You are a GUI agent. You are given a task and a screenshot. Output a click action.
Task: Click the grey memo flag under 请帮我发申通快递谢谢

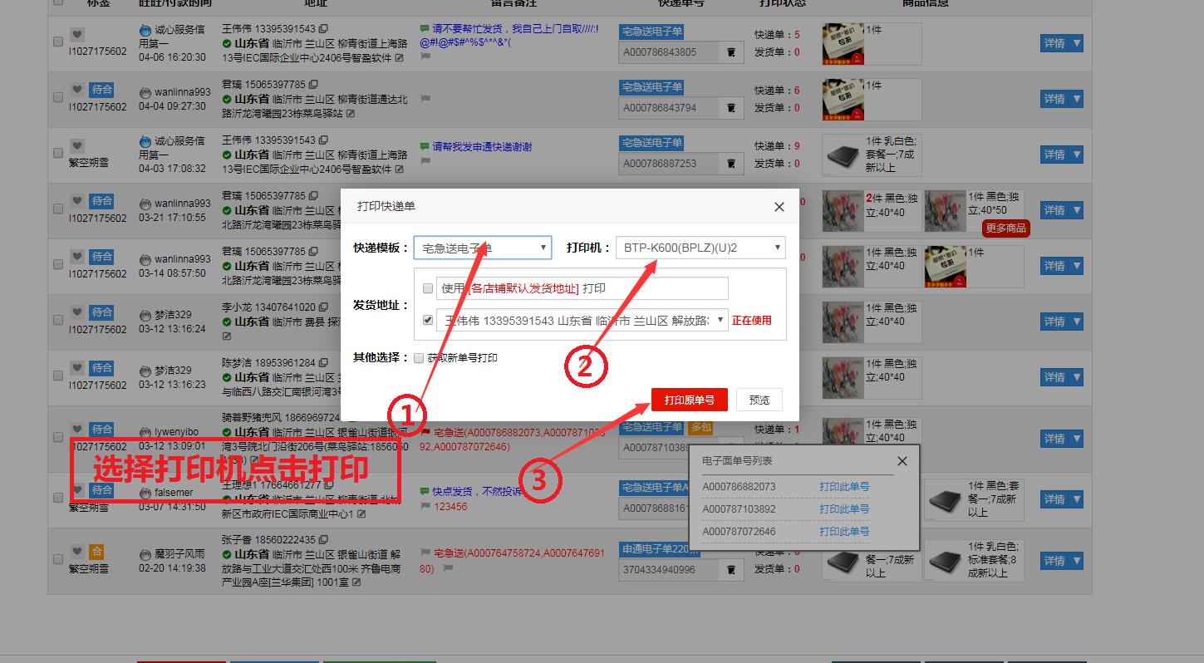425,161
